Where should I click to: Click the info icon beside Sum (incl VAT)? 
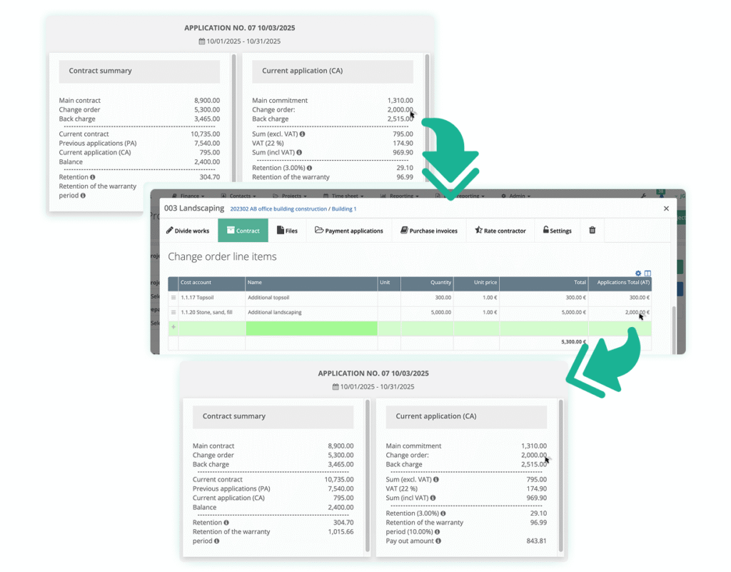[x=433, y=498]
